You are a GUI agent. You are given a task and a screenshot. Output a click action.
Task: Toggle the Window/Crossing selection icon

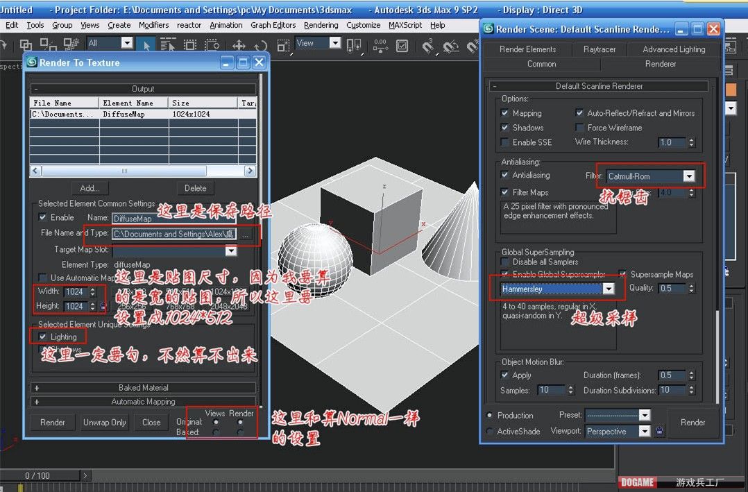coord(212,45)
